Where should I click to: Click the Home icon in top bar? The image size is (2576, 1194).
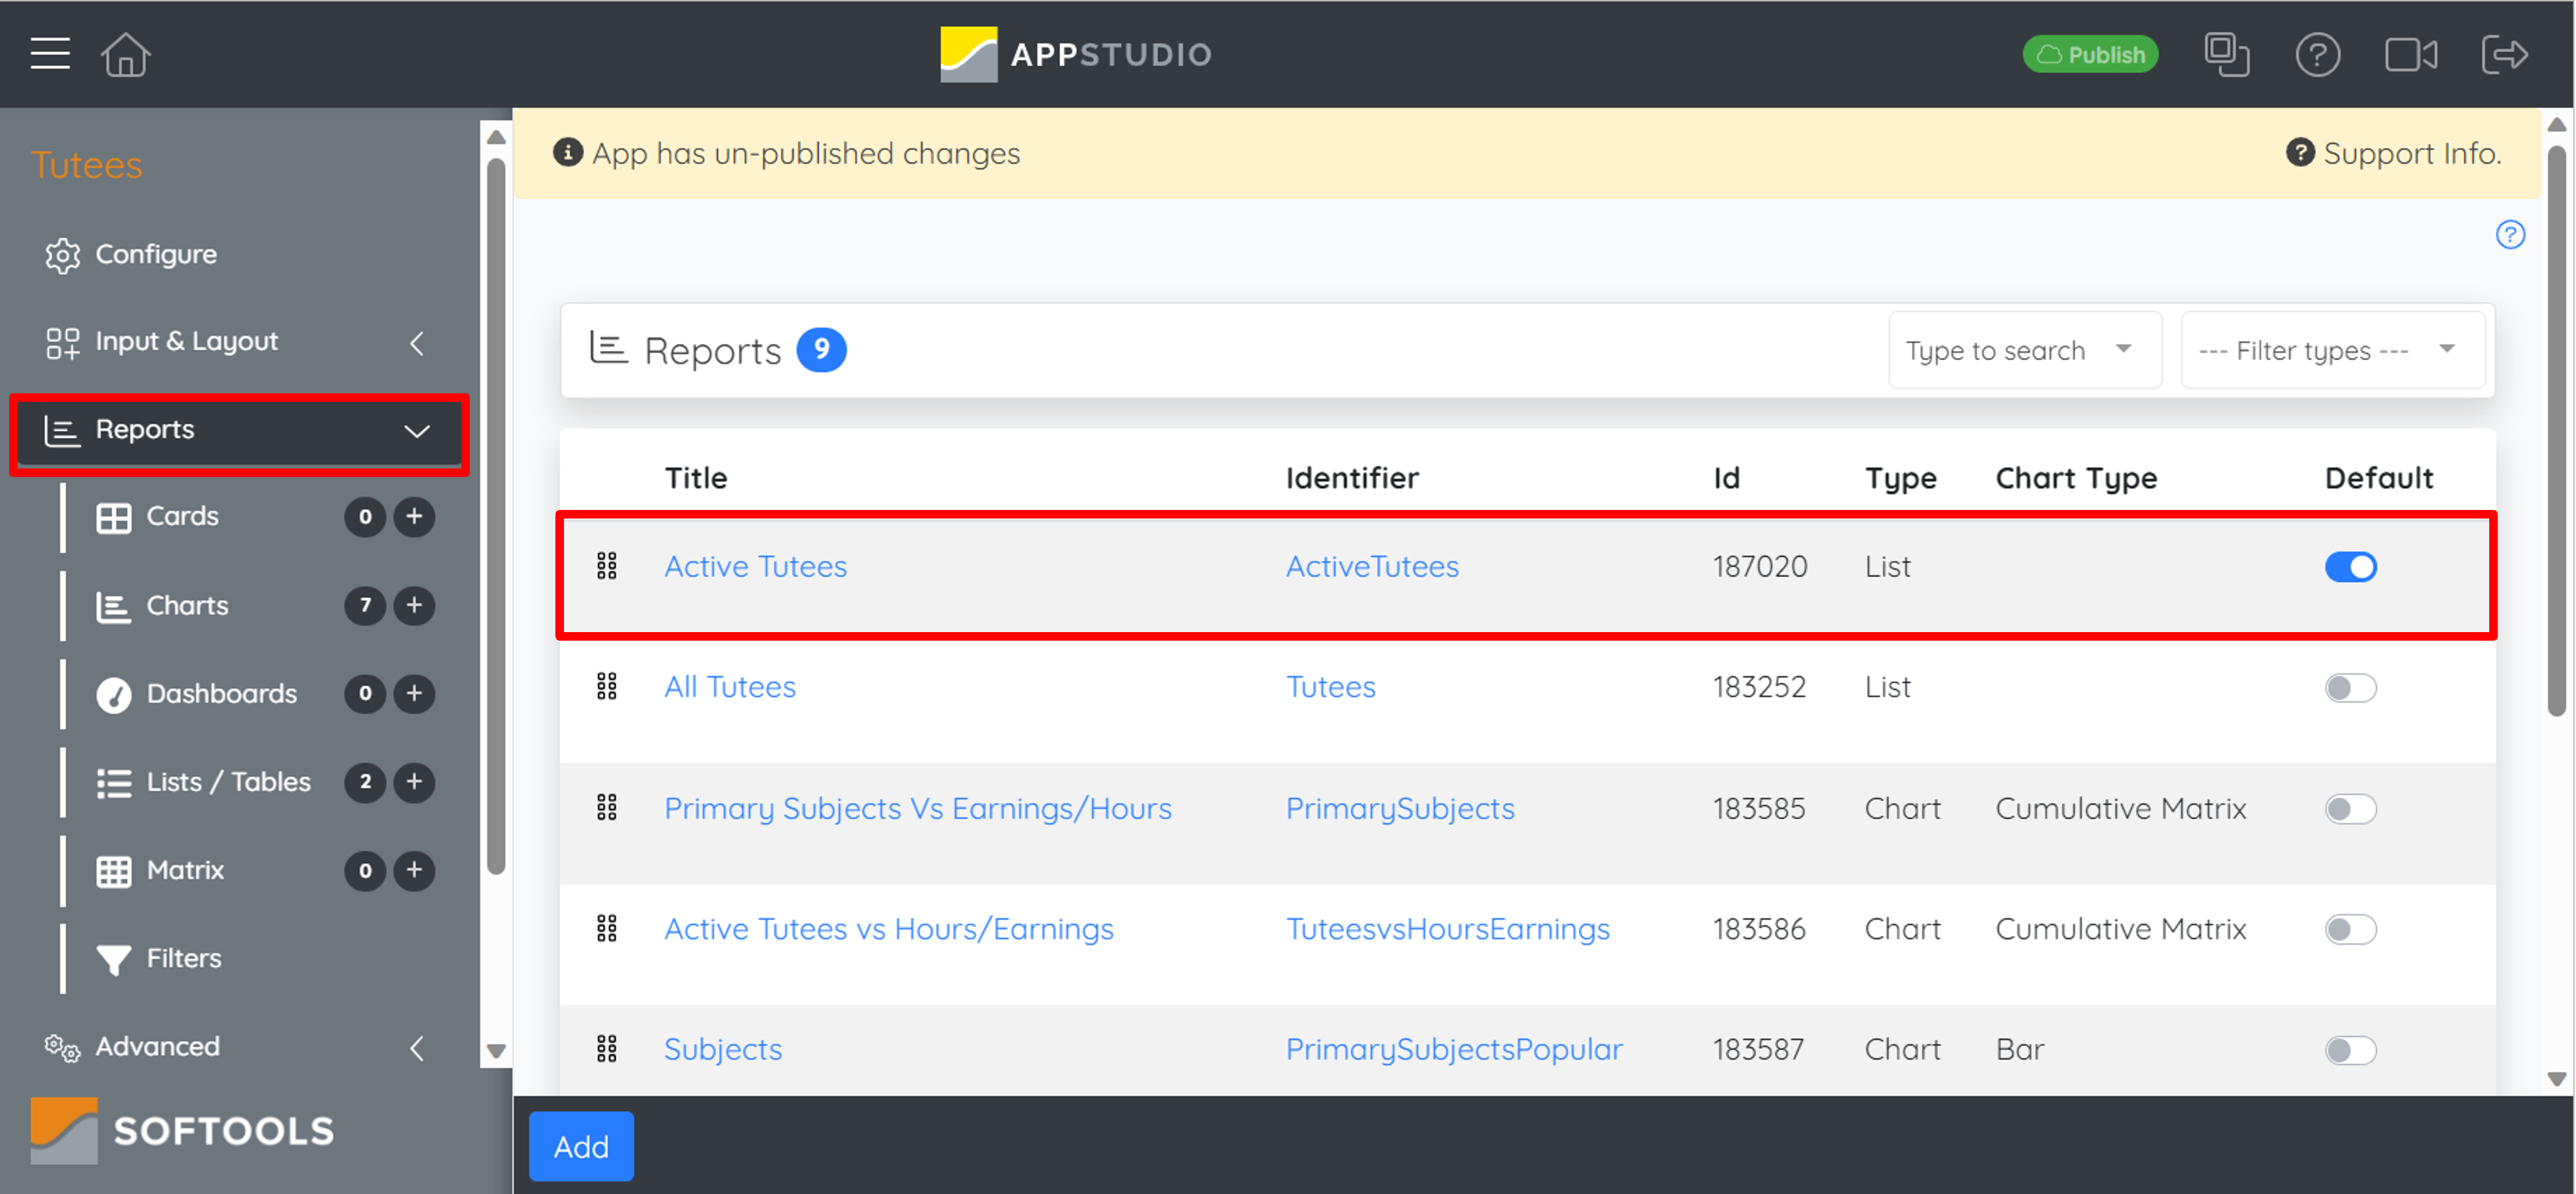coord(126,54)
